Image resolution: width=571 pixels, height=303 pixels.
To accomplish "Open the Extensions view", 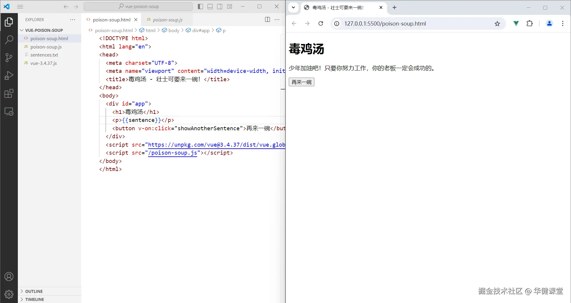I will tap(9, 94).
